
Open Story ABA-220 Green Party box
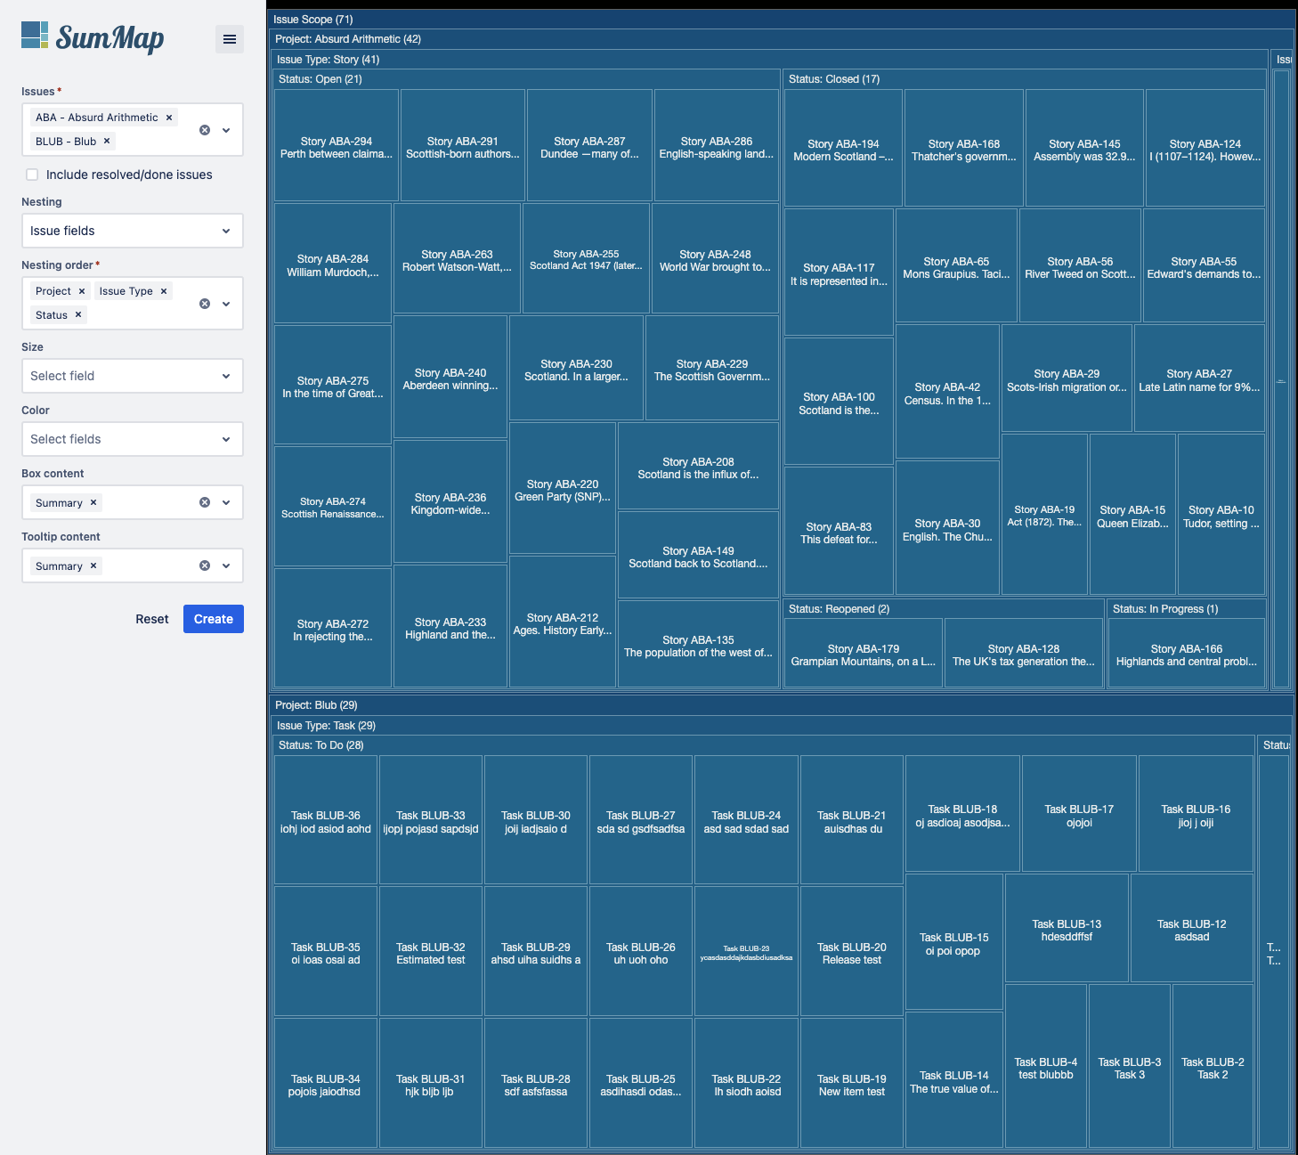coord(563,489)
